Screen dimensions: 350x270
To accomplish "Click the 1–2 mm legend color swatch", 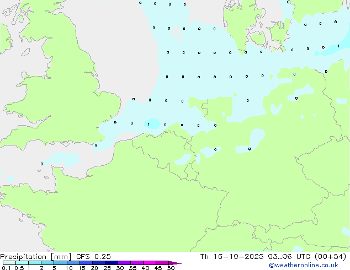I will point(35,263).
